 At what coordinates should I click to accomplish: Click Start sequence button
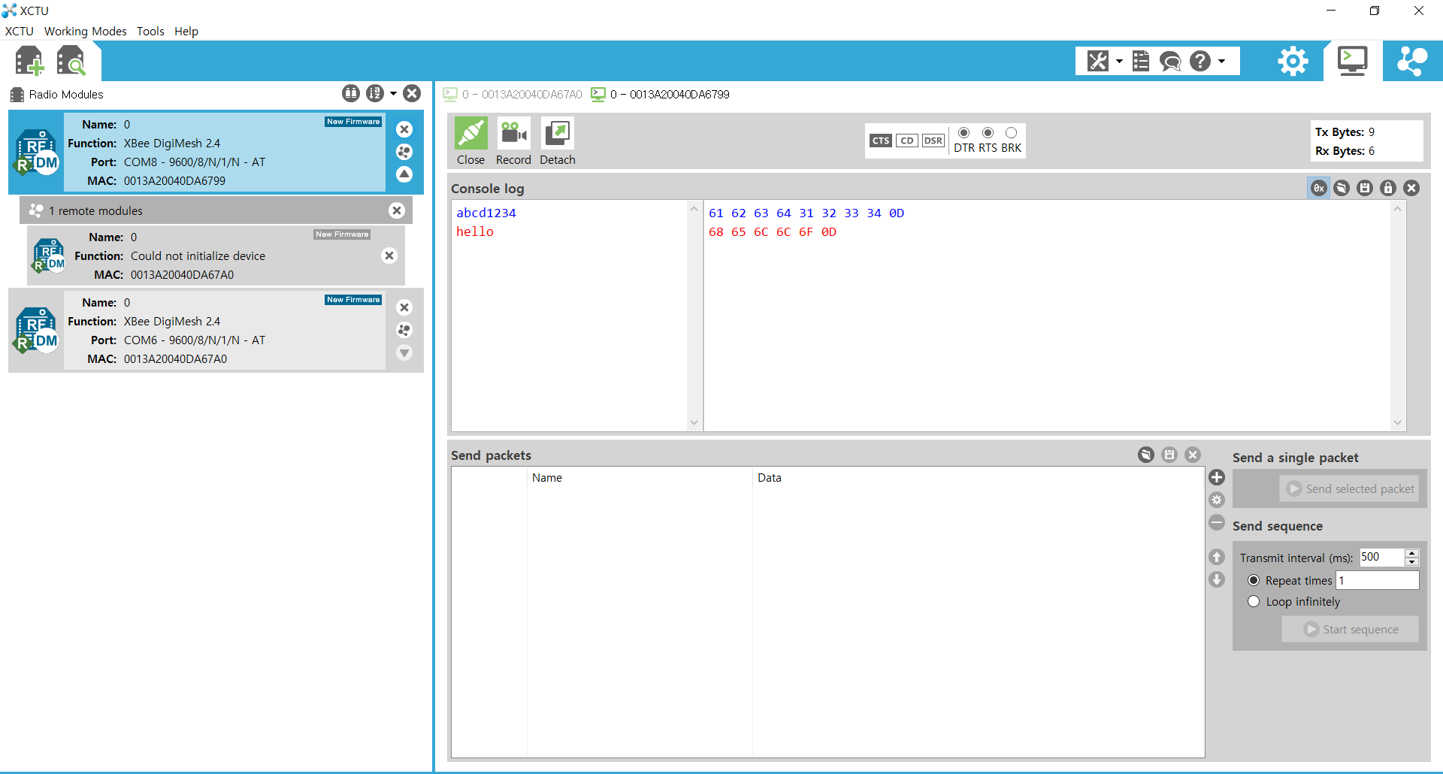click(x=1350, y=629)
